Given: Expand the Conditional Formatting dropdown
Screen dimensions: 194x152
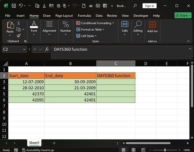Looking at the screenshot, I should pyautogui.click(x=95, y=23).
